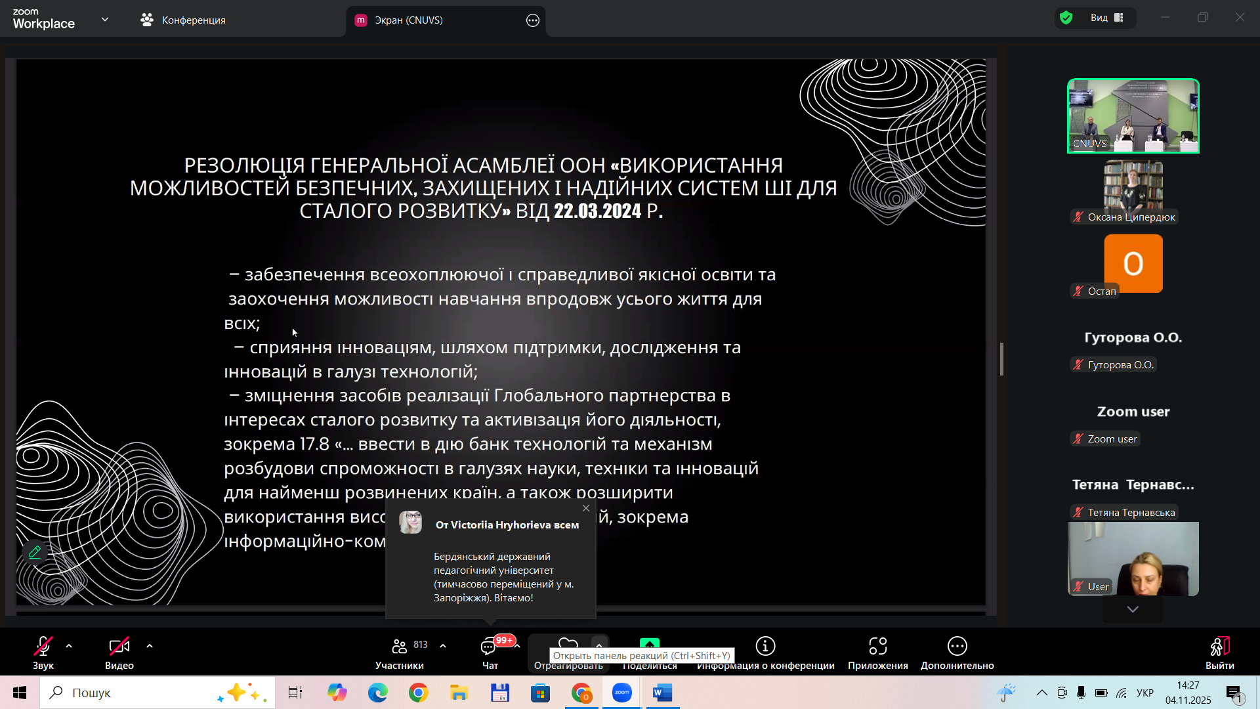Expand video options arrow next to Видео

150,647
